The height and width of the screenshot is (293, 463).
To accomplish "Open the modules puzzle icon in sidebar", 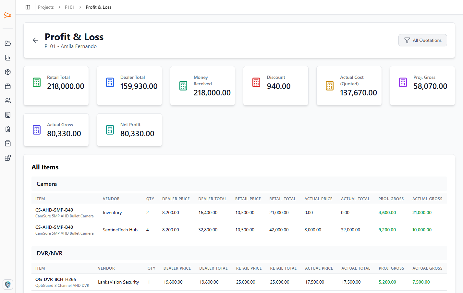I will pos(7,157).
